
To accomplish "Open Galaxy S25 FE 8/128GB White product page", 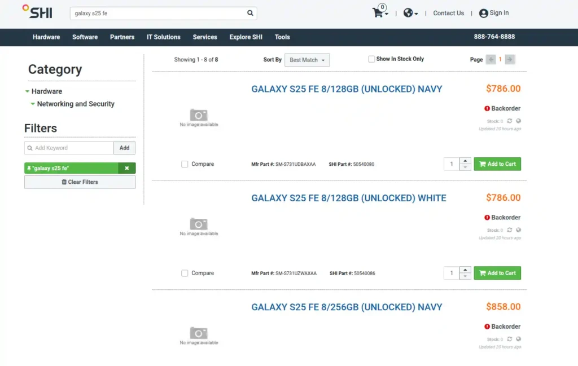I will (349, 198).
